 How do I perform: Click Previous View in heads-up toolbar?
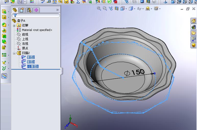(111, 8)
